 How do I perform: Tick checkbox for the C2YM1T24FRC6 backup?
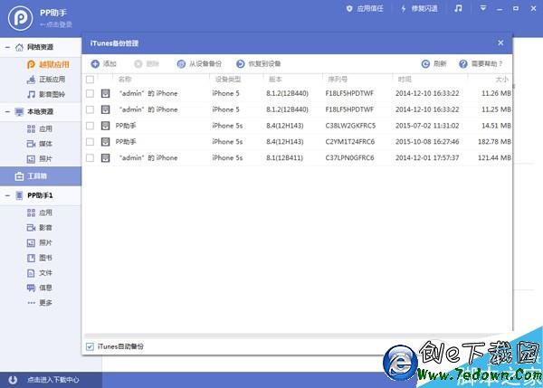coord(90,142)
